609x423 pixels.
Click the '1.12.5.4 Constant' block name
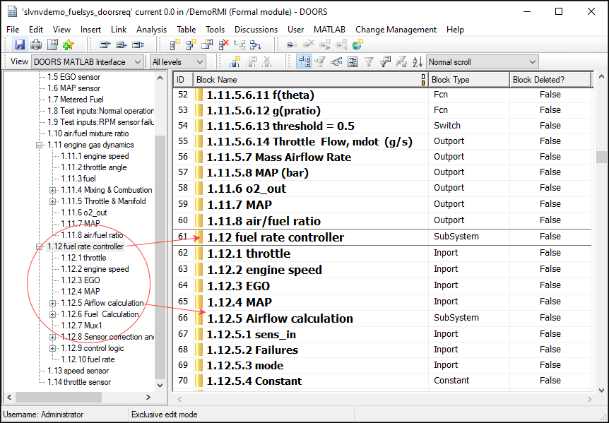pos(254,381)
